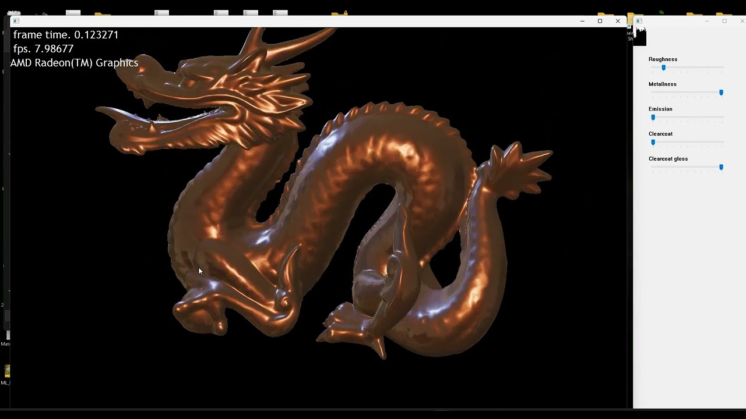Click the render window title bar icon
Image resolution: width=746 pixels, height=419 pixels.
pyautogui.click(x=16, y=21)
